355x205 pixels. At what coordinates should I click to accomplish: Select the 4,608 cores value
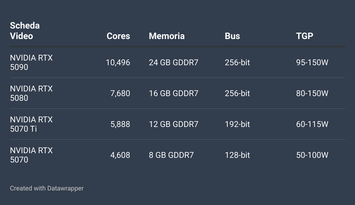pos(120,155)
